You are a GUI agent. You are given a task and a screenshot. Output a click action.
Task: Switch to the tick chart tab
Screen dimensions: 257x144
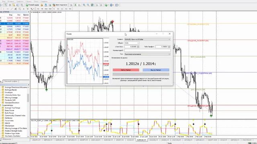pos(11,81)
